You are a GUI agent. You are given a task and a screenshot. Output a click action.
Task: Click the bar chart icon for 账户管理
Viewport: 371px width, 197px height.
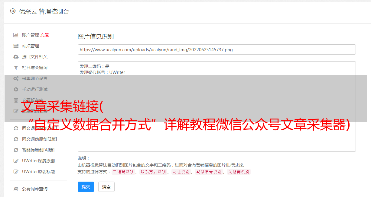click(16, 35)
